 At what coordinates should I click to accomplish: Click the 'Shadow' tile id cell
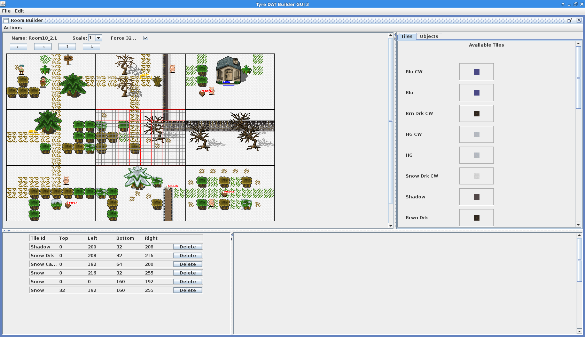click(40, 247)
